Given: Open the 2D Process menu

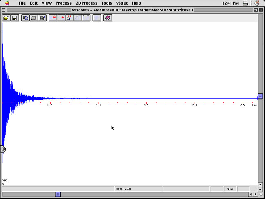Looking at the screenshot, I should click(86, 3).
